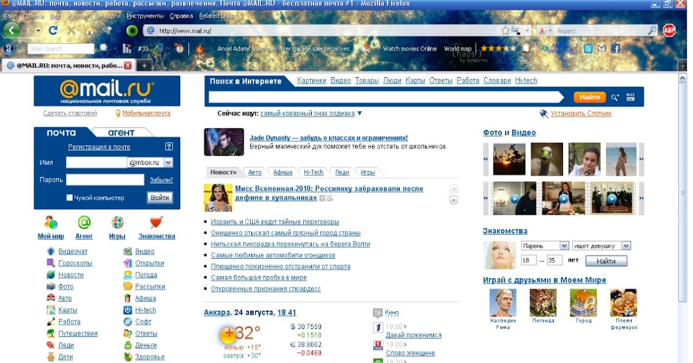Open Израиль и США news headline
The height and width of the screenshot is (363, 693).
click(x=275, y=221)
